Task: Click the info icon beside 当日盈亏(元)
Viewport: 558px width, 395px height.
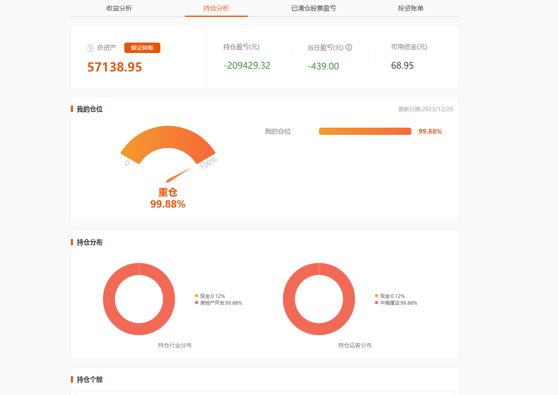Action: [349, 47]
